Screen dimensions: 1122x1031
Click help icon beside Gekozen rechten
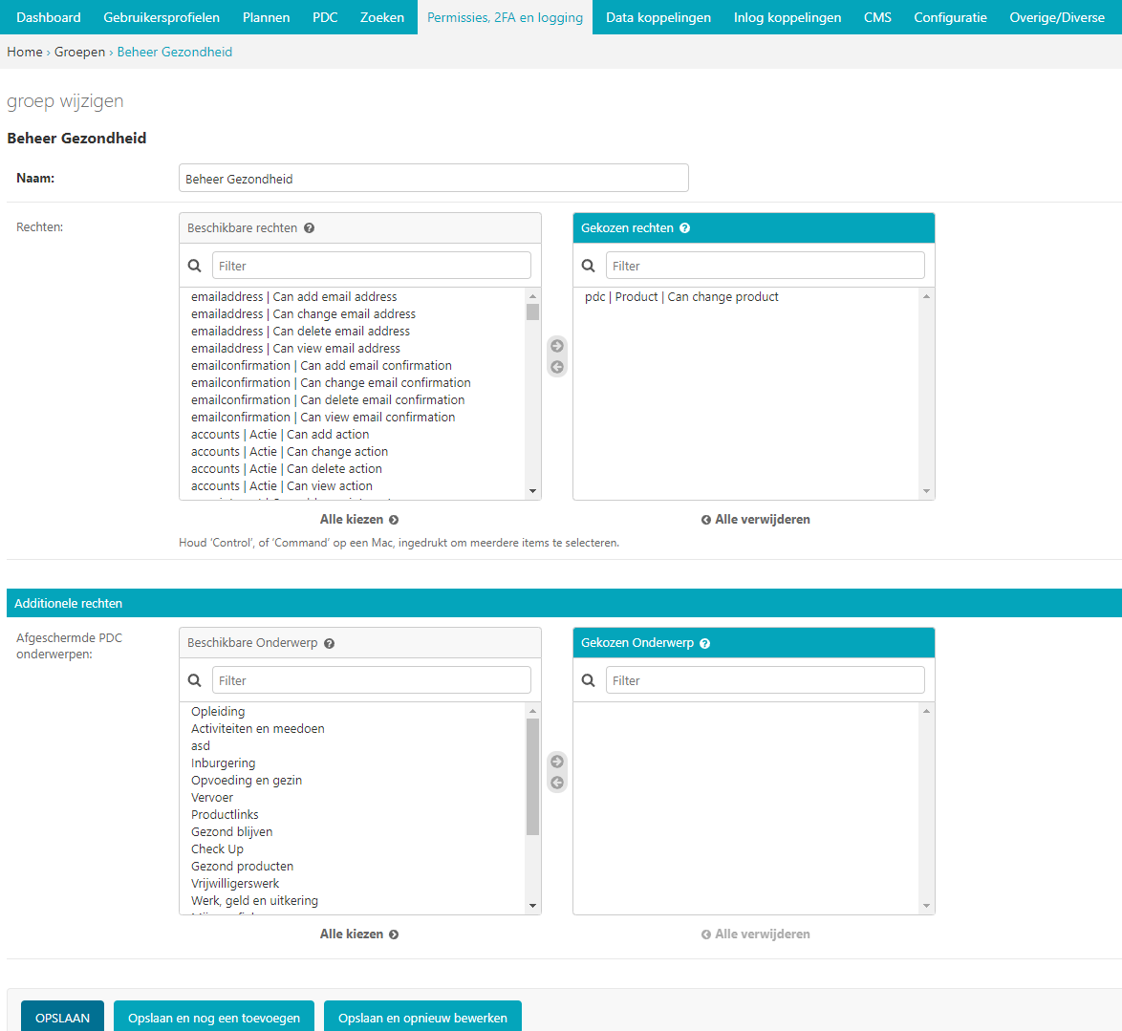pos(685,228)
